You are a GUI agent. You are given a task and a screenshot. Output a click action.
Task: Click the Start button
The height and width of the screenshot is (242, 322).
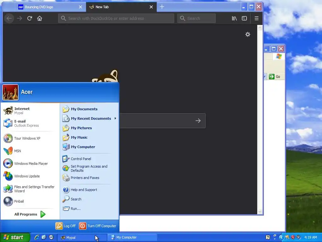point(15,237)
